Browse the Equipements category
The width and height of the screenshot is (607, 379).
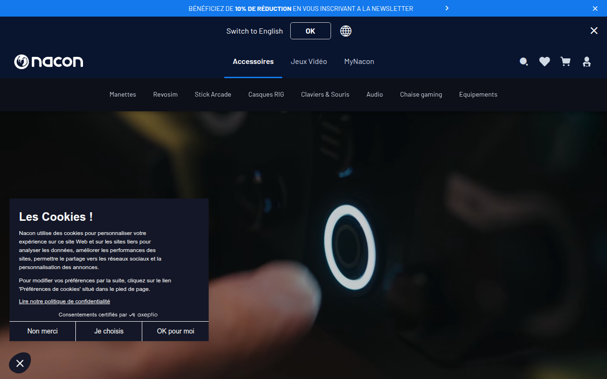click(478, 94)
